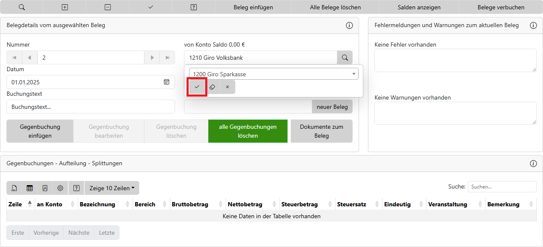Image resolution: width=543 pixels, height=247 pixels.
Task: Click green alle Gegenbuchungen löschen button
Action: pyautogui.click(x=248, y=131)
